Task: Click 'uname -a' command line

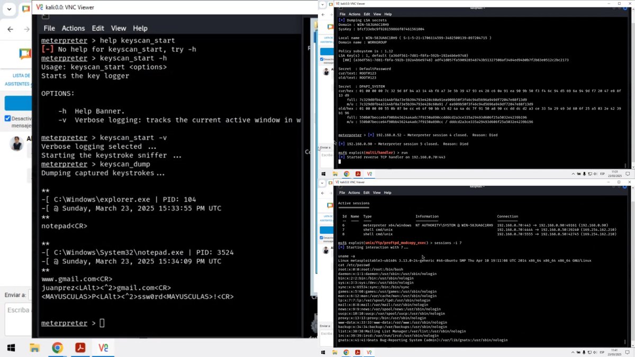Action: (347, 256)
